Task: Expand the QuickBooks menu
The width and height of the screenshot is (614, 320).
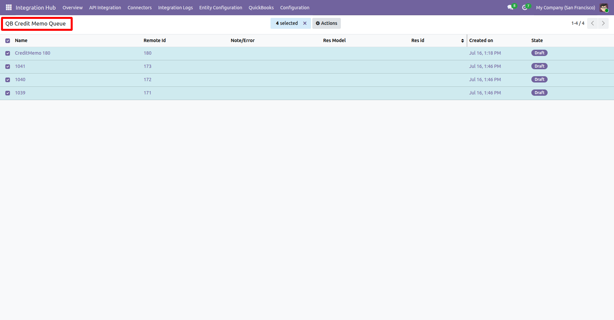Action: click(x=261, y=7)
